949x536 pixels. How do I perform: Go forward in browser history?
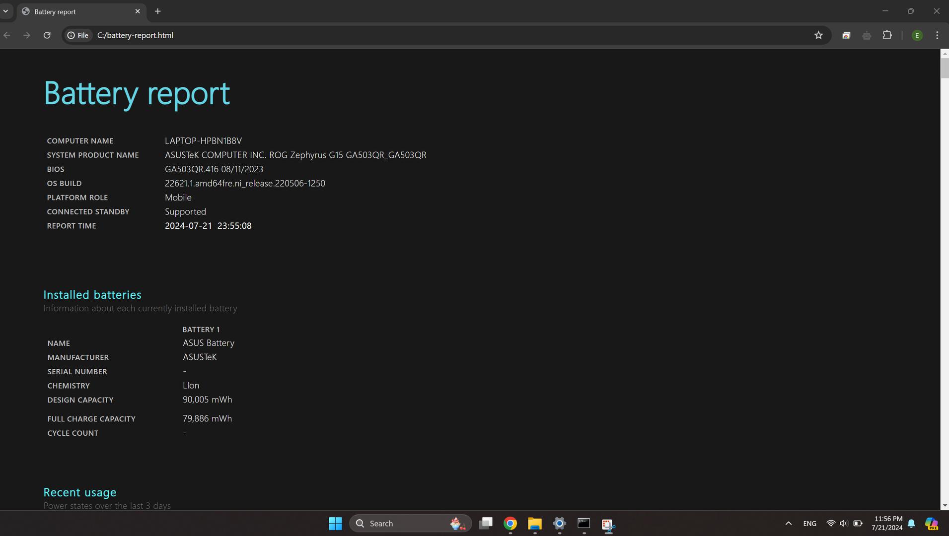(x=27, y=35)
